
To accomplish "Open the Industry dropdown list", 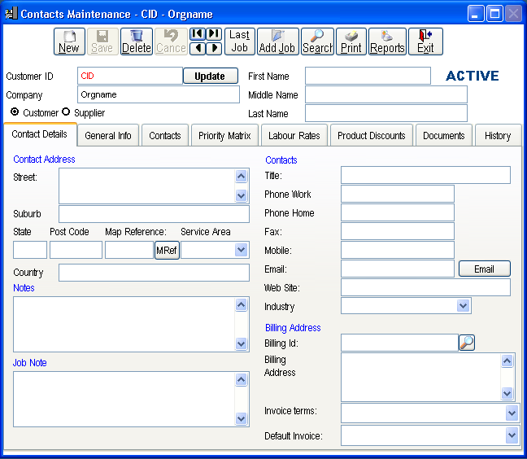I will 463,306.
